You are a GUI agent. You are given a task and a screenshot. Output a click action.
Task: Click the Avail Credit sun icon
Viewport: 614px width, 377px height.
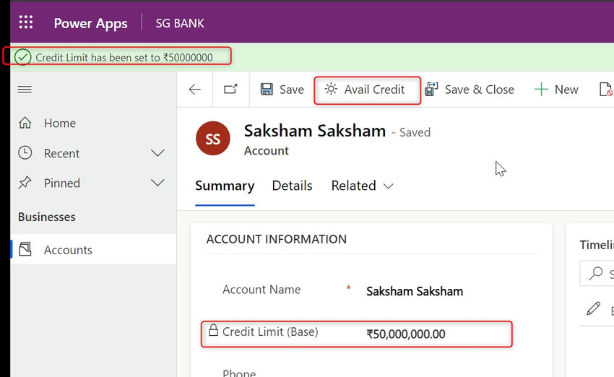[x=331, y=90]
